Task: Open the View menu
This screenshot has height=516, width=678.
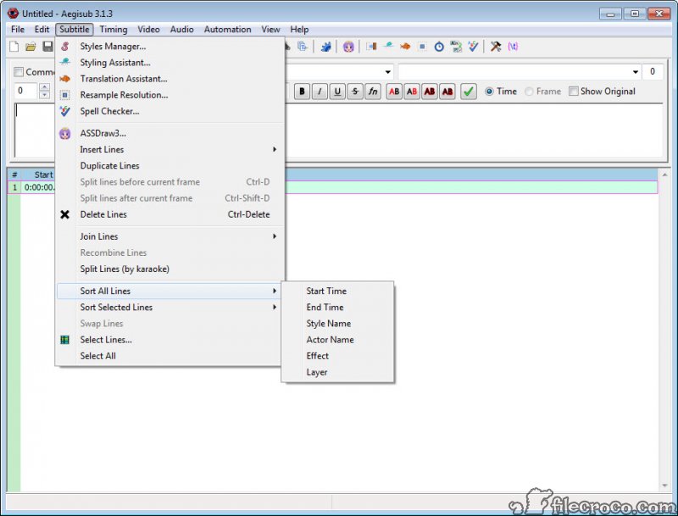Action: 270,30
